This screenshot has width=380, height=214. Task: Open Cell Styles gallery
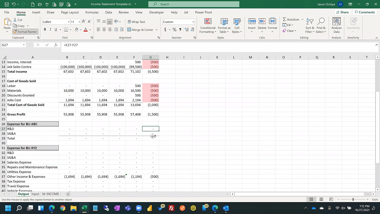coord(237,26)
